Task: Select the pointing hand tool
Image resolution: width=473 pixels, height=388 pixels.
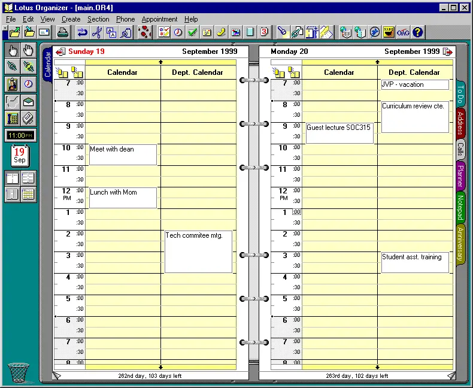Action: (13, 50)
